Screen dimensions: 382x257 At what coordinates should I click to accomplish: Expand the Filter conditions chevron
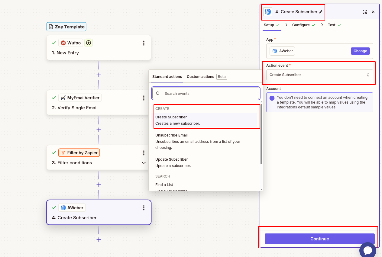tap(144, 163)
